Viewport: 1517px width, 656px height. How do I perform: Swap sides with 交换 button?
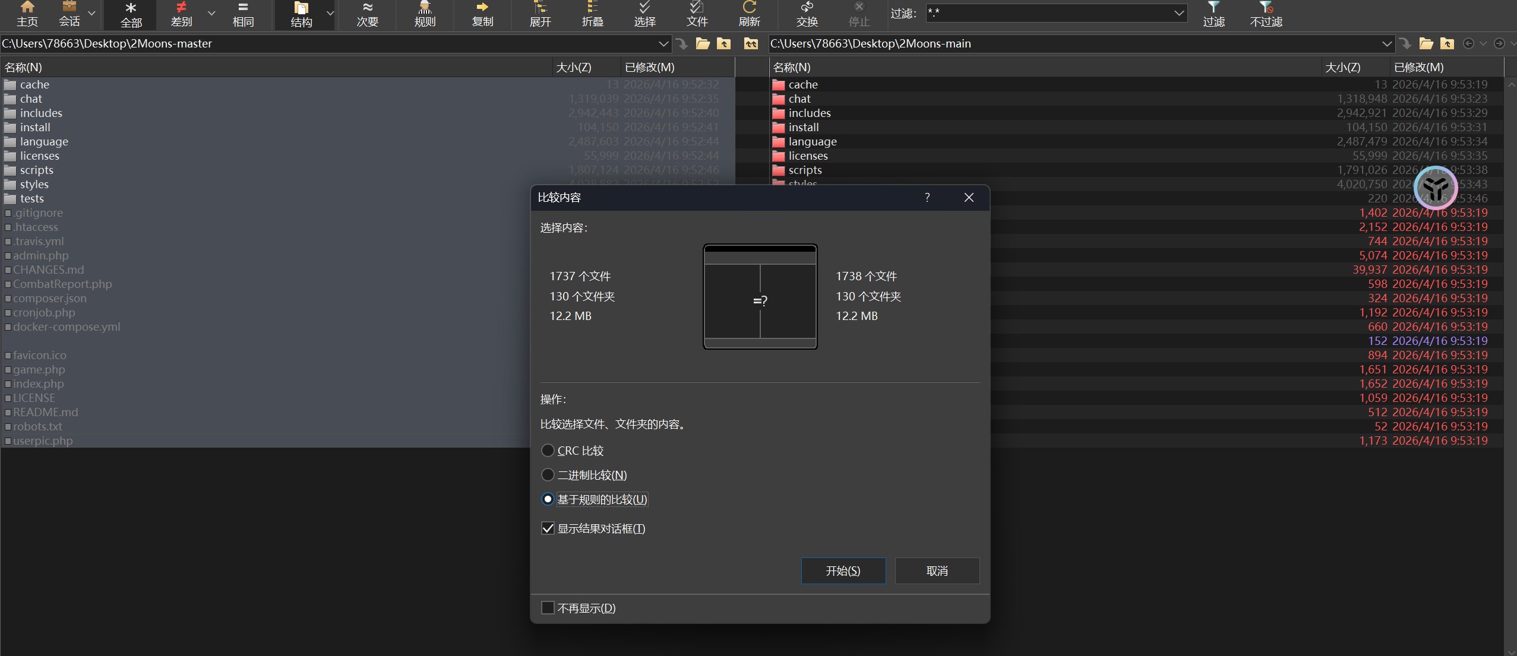(807, 14)
